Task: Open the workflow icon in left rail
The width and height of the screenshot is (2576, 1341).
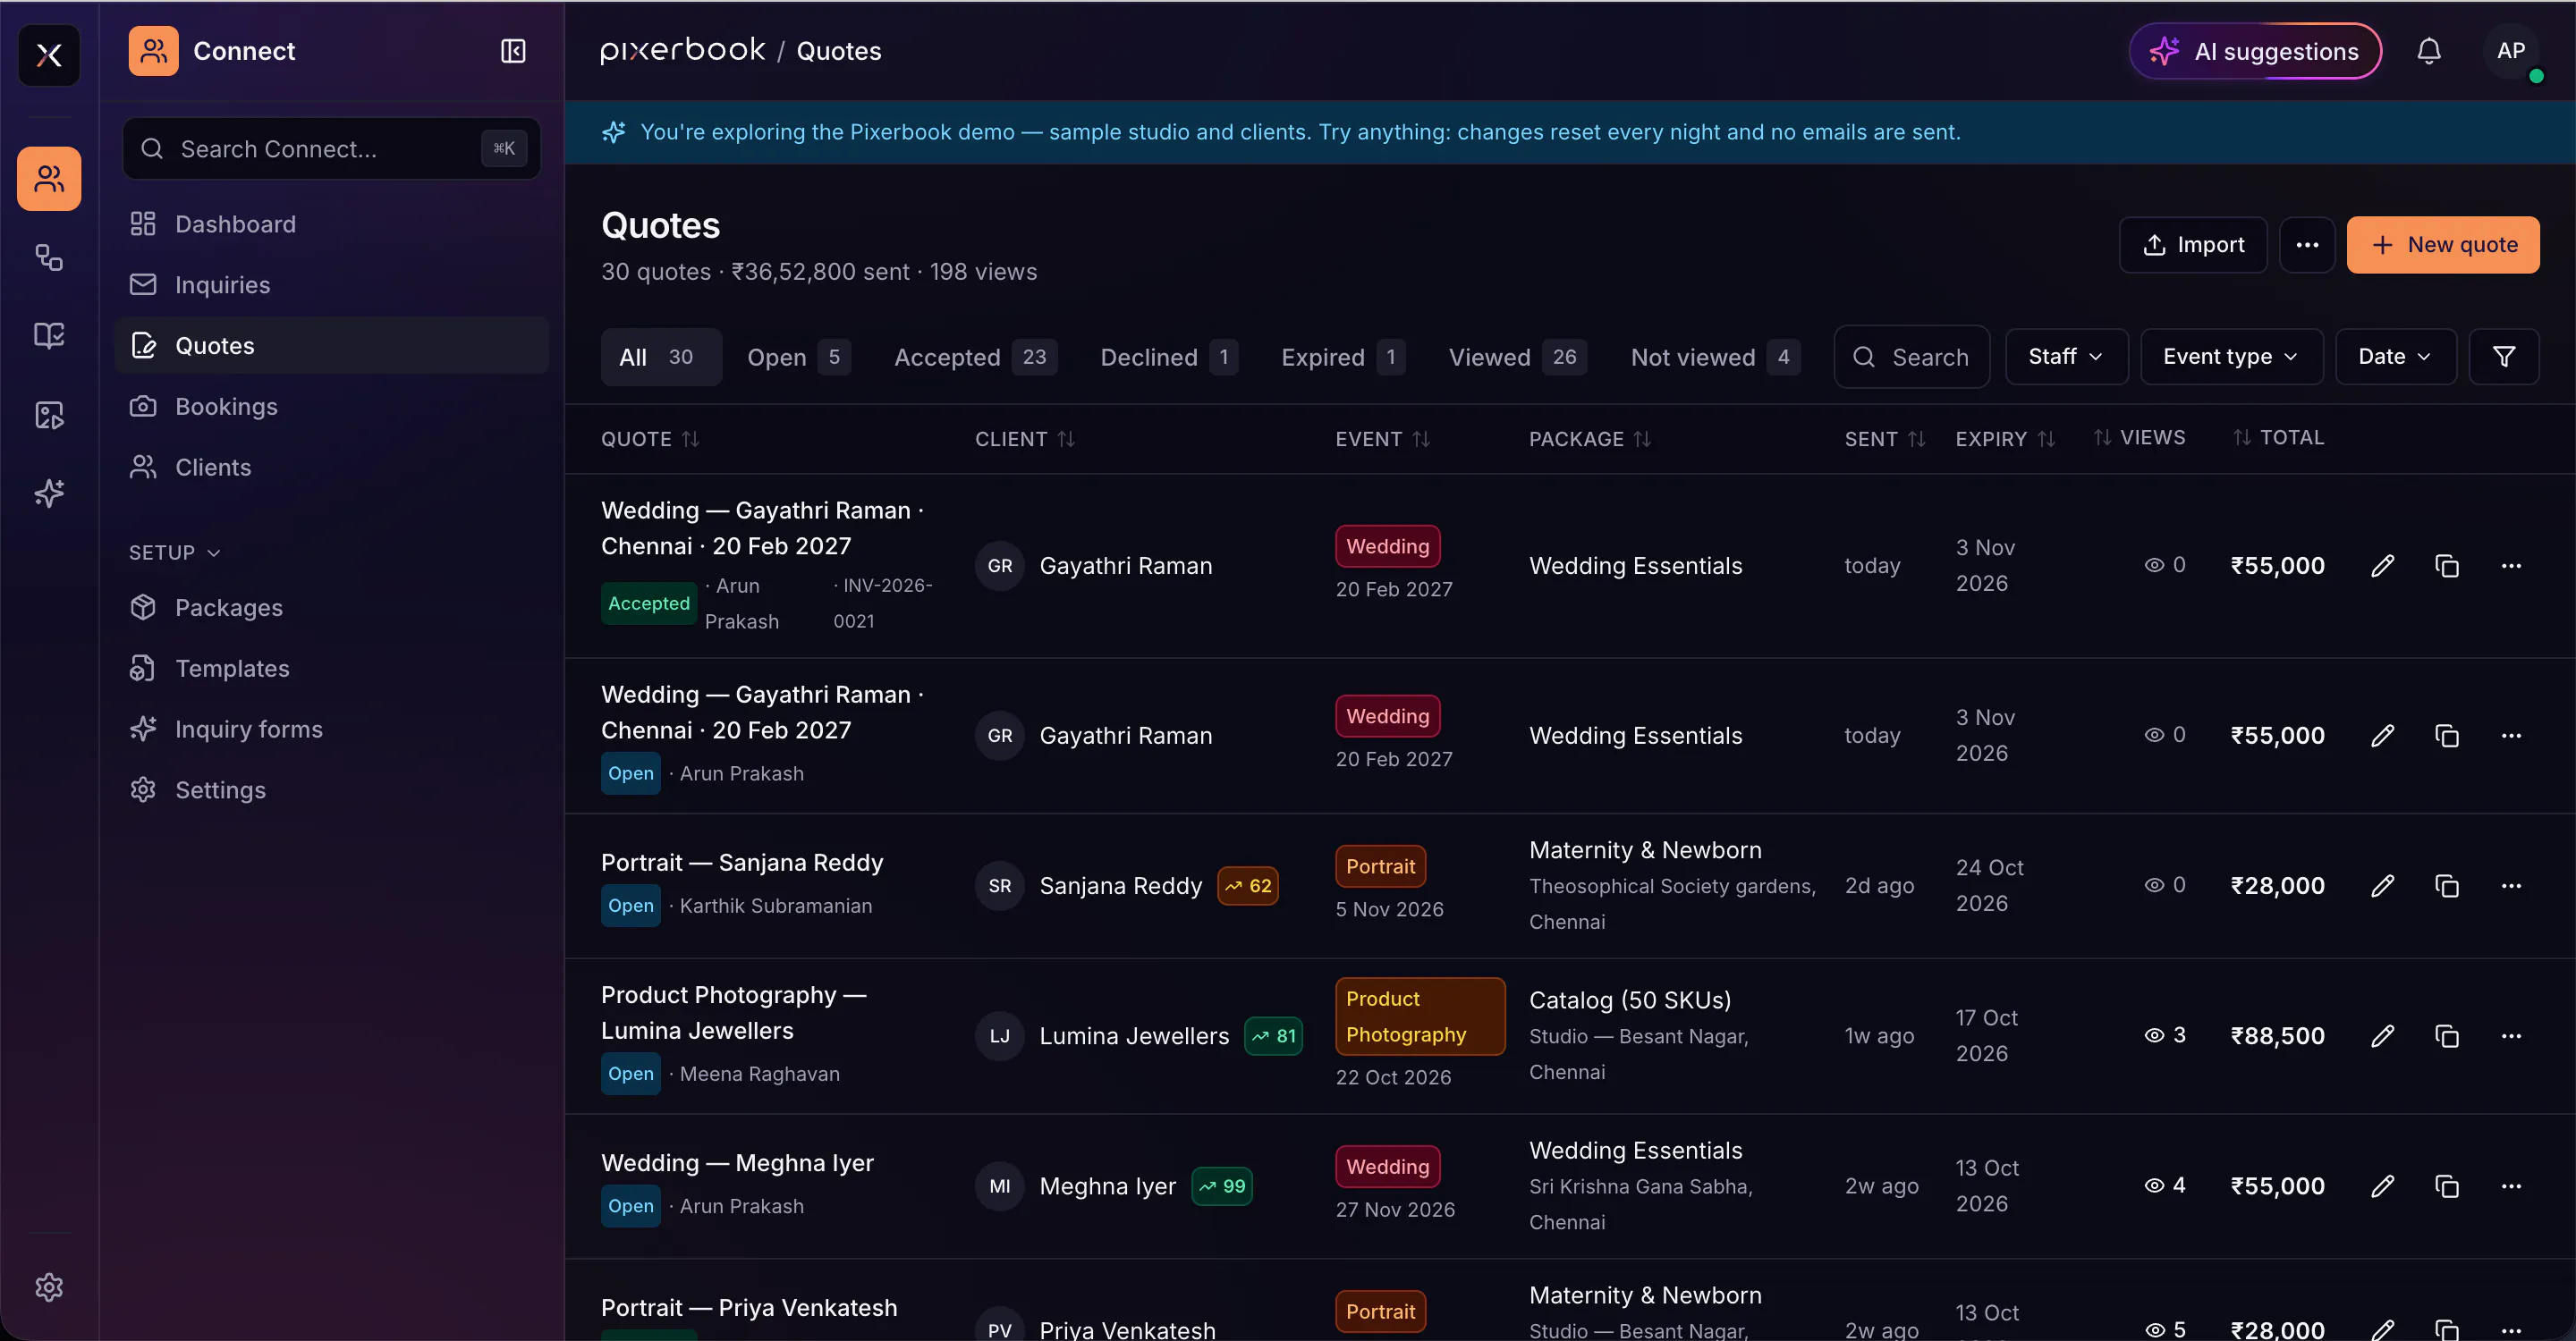Action: pos(49,257)
